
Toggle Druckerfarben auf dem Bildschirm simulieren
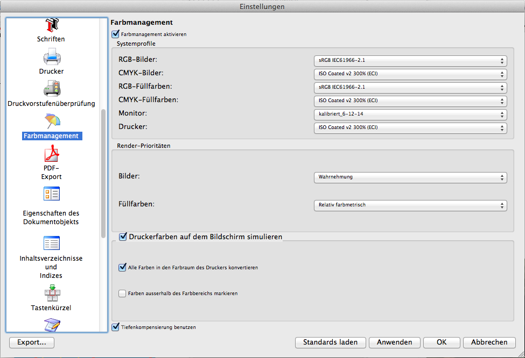click(x=123, y=237)
